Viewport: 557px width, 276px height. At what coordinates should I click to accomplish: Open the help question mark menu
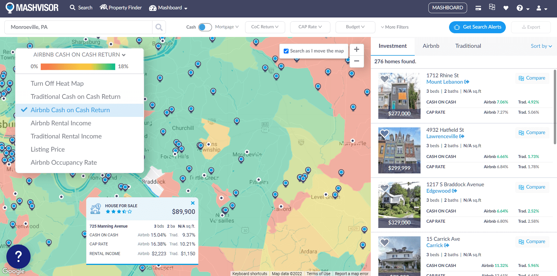click(523, 8)
